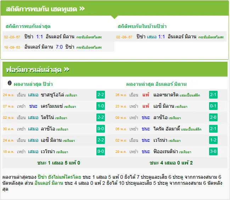Click the double chevron beside สถิติการพบกัน เฮดทูเฮด
This screenshot has width=230, height=200.
coord(82,9)
